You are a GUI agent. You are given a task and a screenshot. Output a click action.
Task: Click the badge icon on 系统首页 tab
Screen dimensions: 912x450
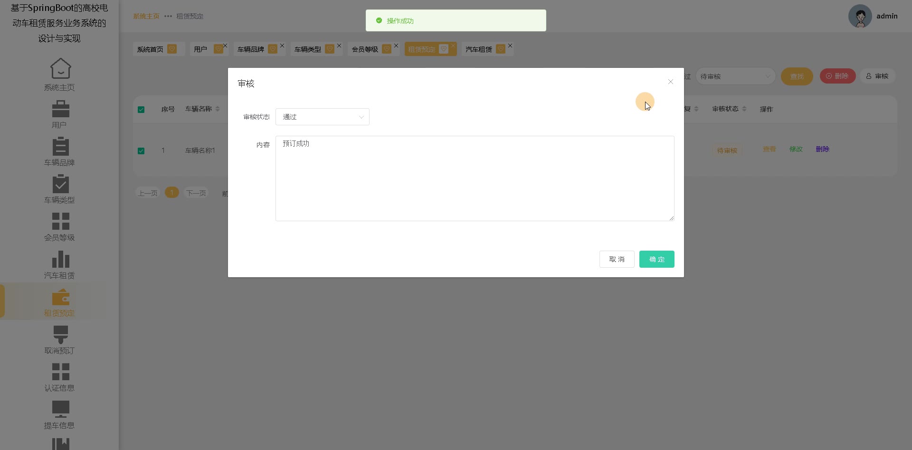pyautogui.click(x=172, y=49)
